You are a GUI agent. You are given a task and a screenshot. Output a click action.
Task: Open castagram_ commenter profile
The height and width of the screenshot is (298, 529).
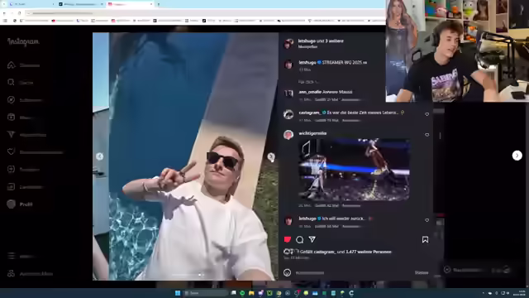point(309,113)
